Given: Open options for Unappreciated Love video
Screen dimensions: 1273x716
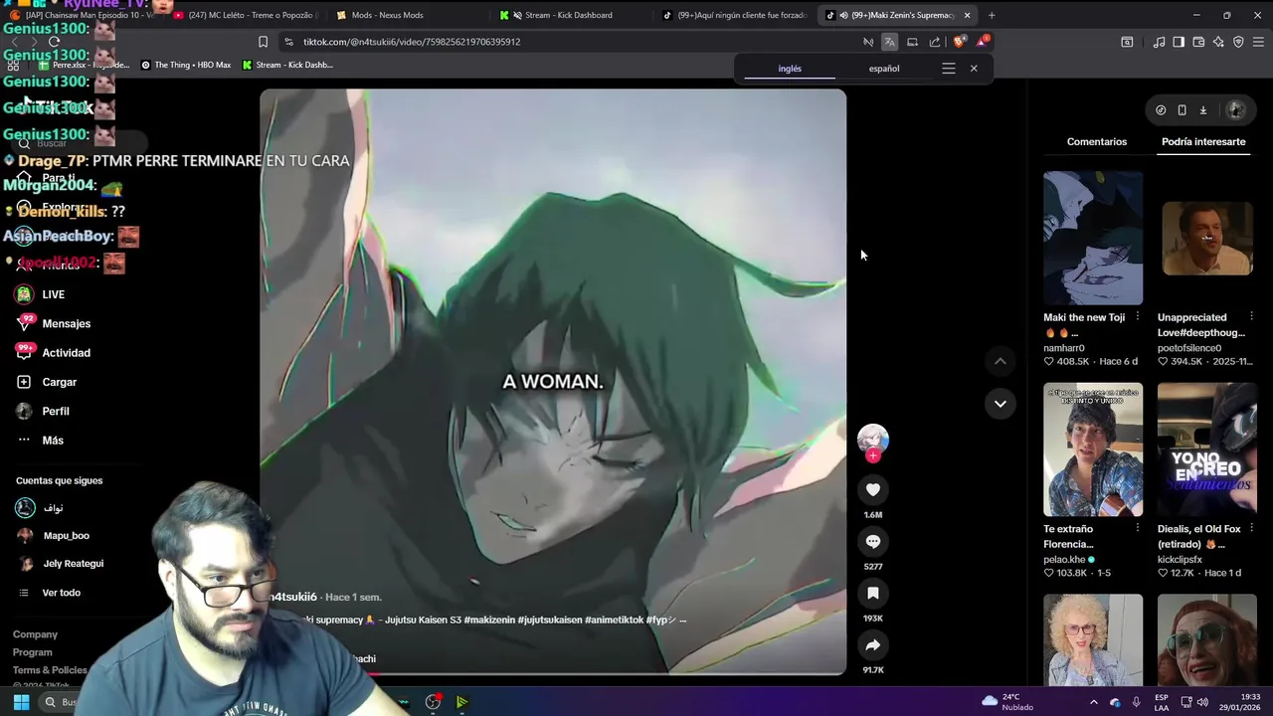Looking at the screenshot, I should [1251, 317].
